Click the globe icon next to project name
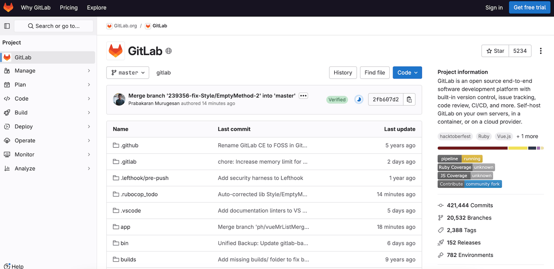 (x=169, y=51)
